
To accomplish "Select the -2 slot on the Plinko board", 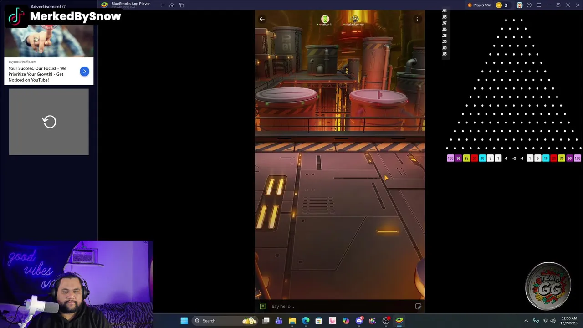I will 514,159.
